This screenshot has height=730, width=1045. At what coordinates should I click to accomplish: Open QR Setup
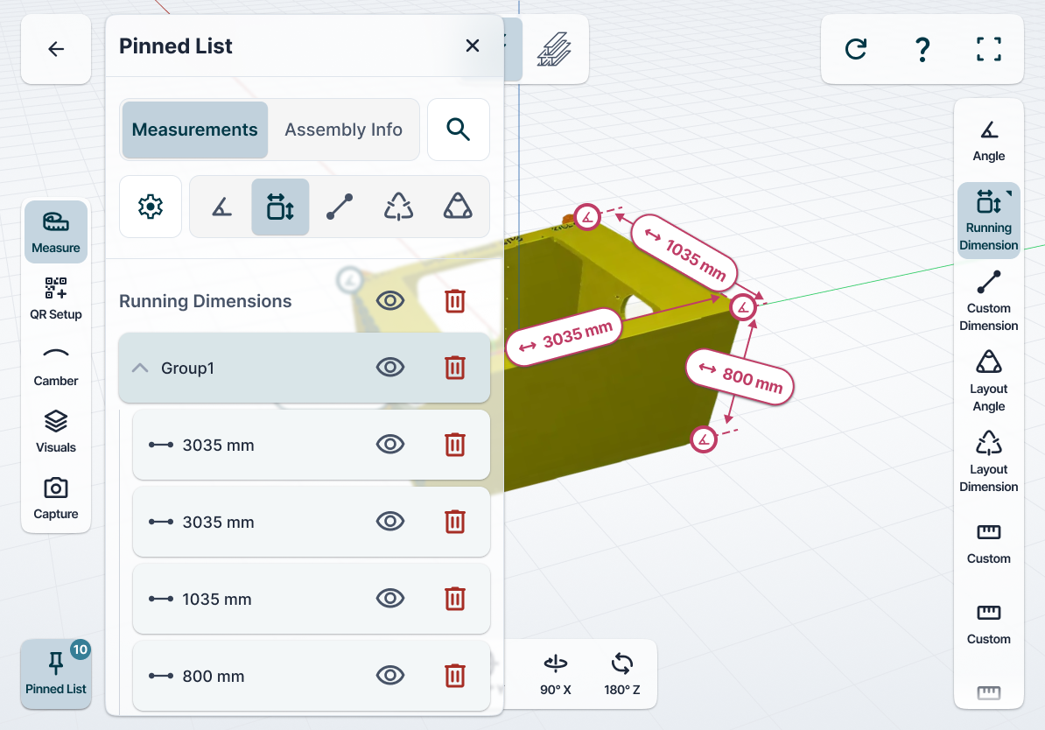(56, 298)
